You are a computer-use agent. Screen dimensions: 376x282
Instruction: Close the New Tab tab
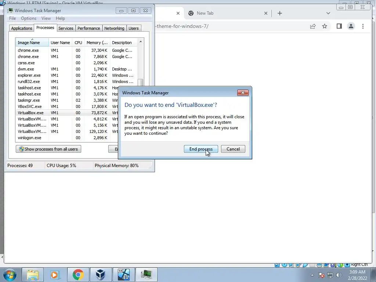point(266,13)
